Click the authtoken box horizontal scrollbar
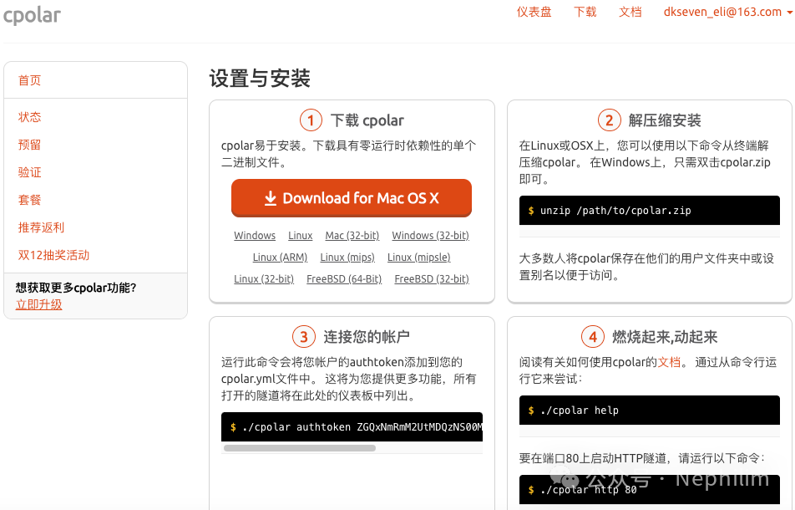The width and height of the screenshot is (795, 510). click(x=300, y=448)
